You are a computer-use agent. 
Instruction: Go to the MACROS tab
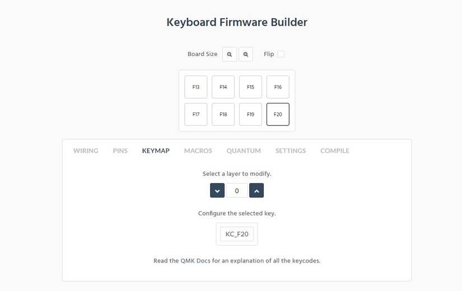tap(198, 151)
